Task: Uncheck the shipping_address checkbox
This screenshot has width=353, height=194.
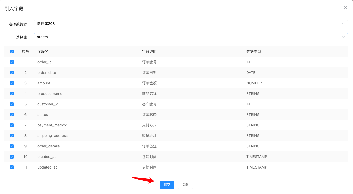Action: pos(12,136)
